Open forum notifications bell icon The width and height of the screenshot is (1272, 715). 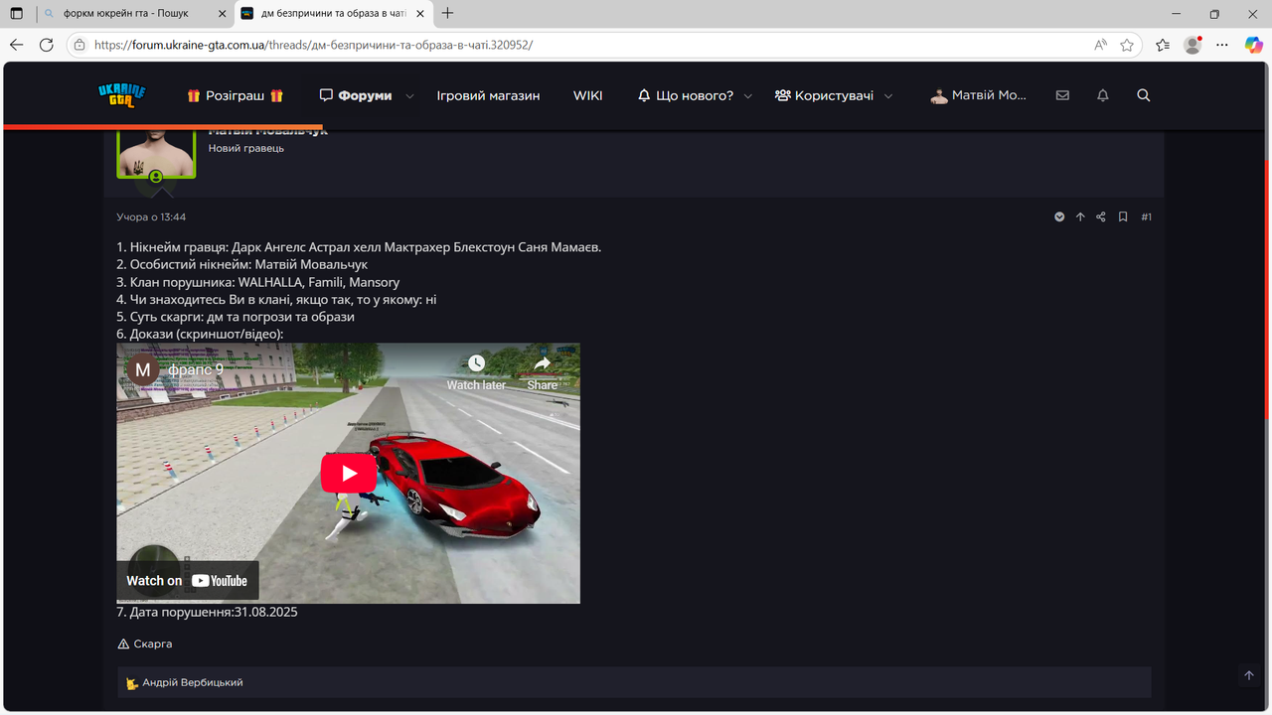click(x=1102, y=95)
